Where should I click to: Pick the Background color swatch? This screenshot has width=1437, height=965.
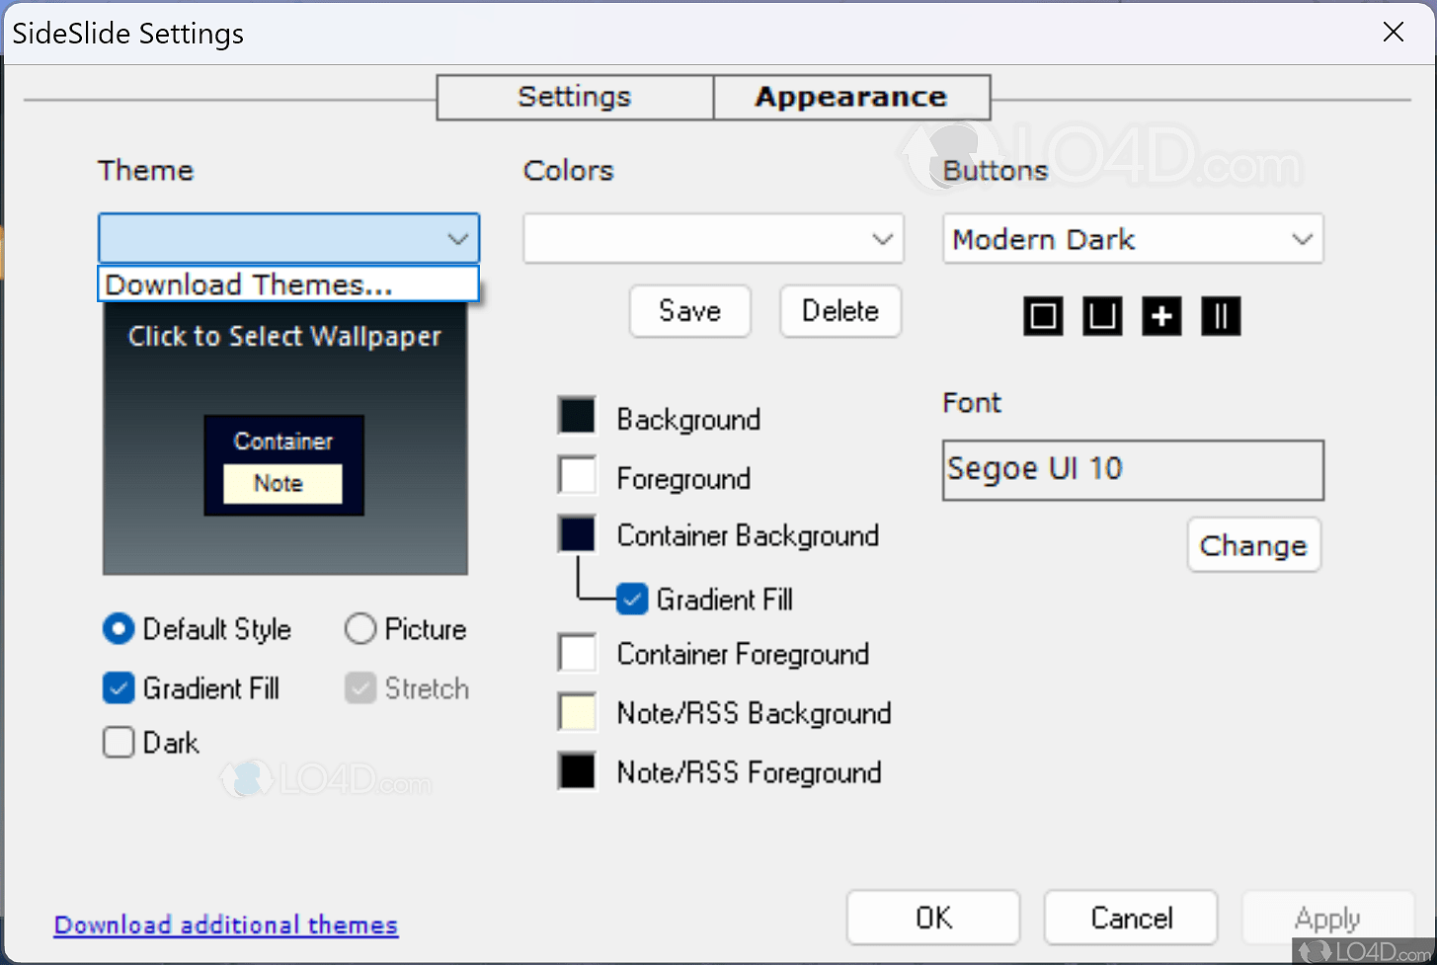[x=577, y=417]
